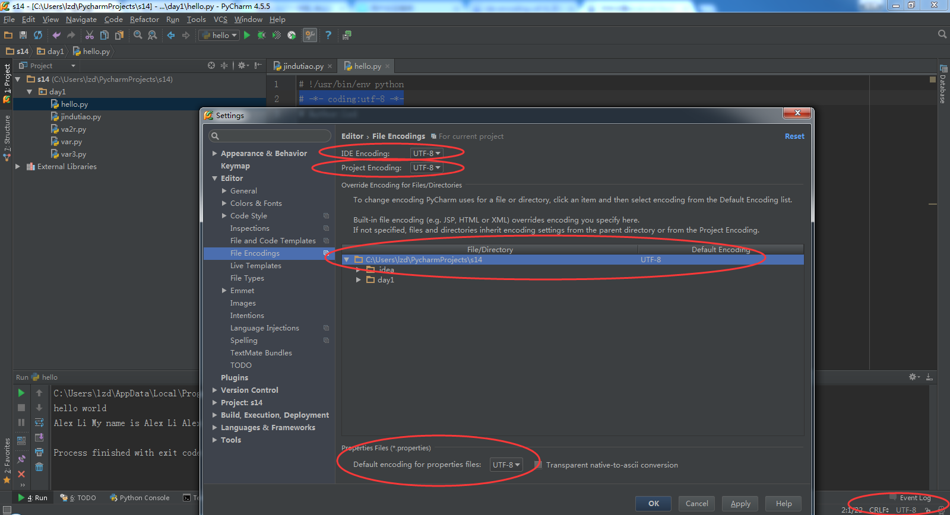Expand Code Style settings node
Viewport: 950px width, 515px height.
pos(224,215)
